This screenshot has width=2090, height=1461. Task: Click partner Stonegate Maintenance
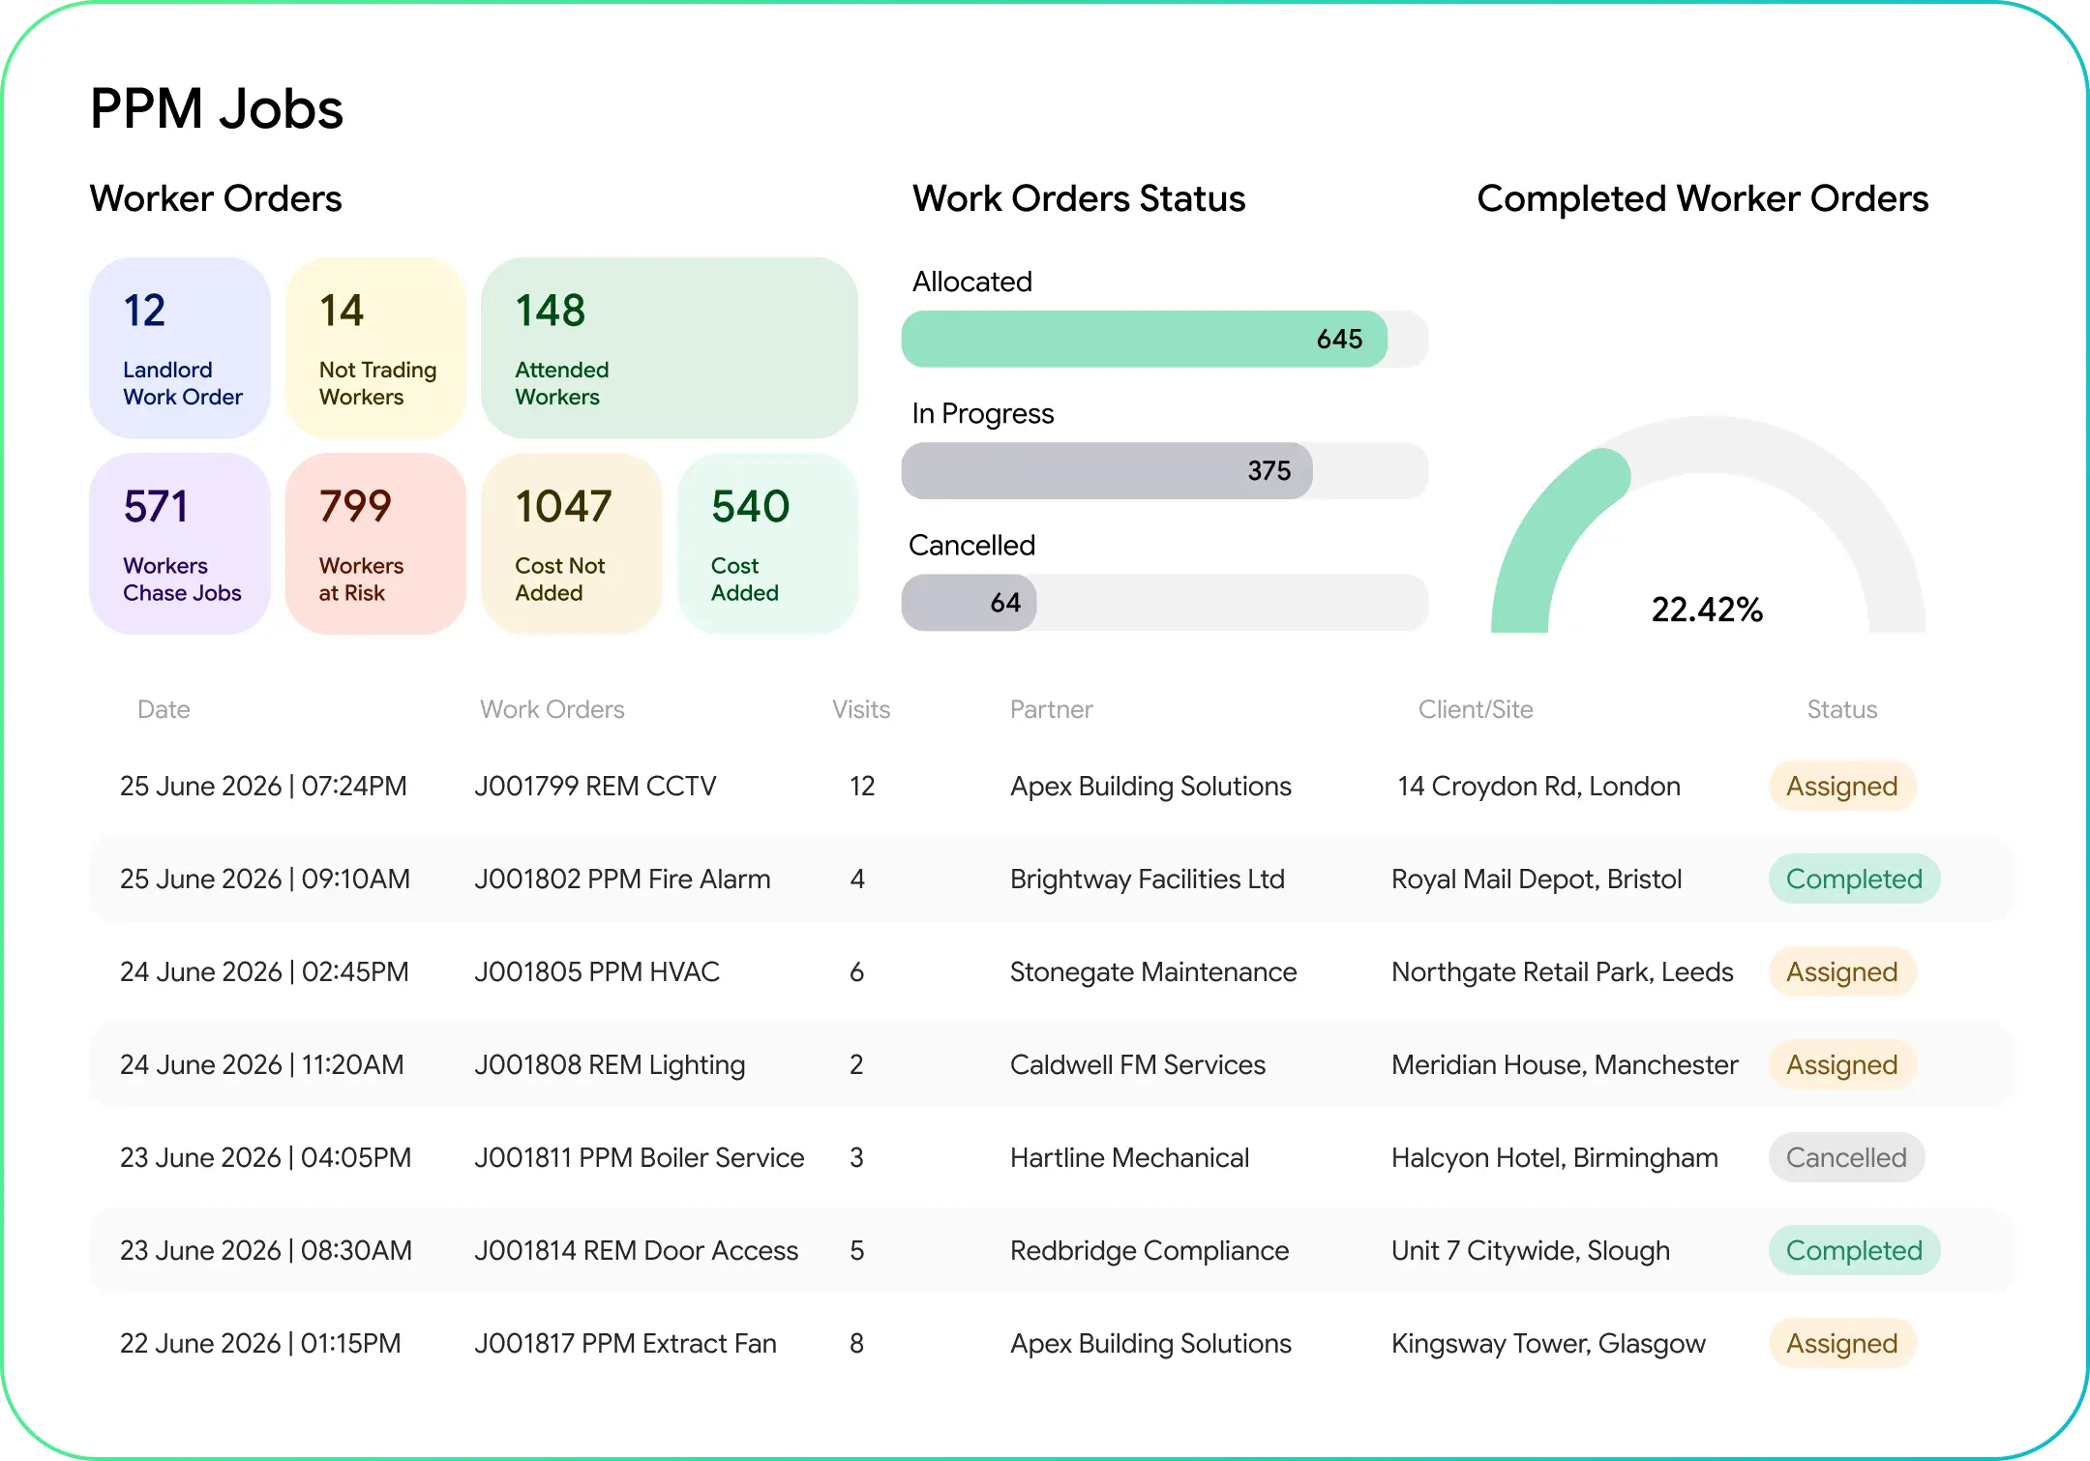[x=1153, y=971]
